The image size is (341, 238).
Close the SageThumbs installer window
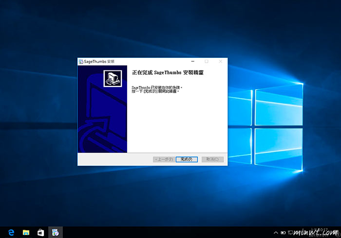[221, 61]
